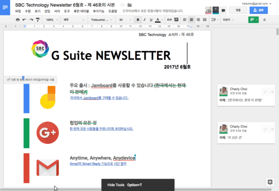Screen dimensions: 279x191
Task: Follow the 미국에서 Jamboard를 구매할 수 있습니다 link
Action: (x=99, y=98)
